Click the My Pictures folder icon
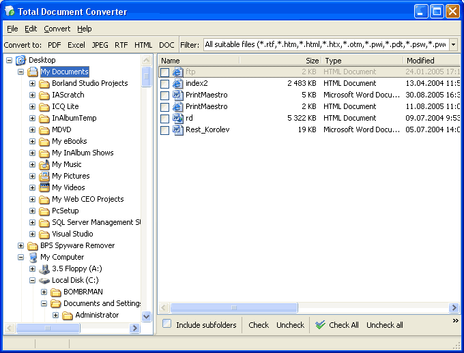This screenshot has height=353, width=464. 44,176
